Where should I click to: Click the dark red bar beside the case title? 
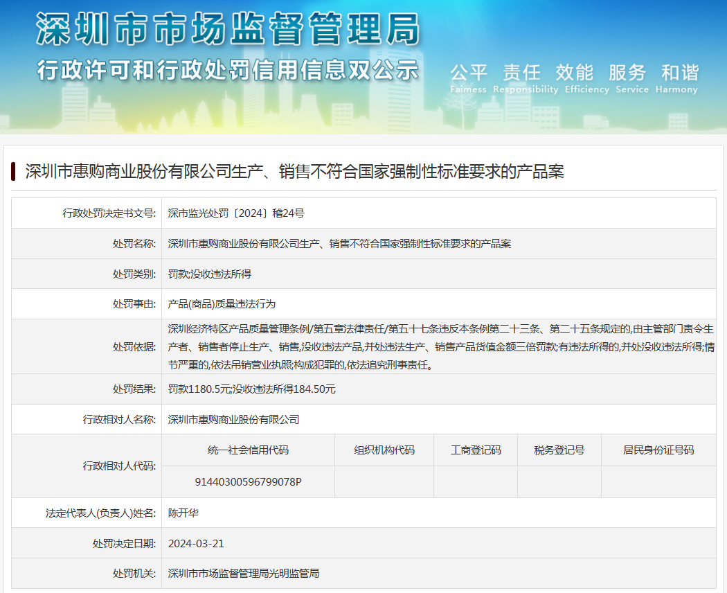(13, 171)
